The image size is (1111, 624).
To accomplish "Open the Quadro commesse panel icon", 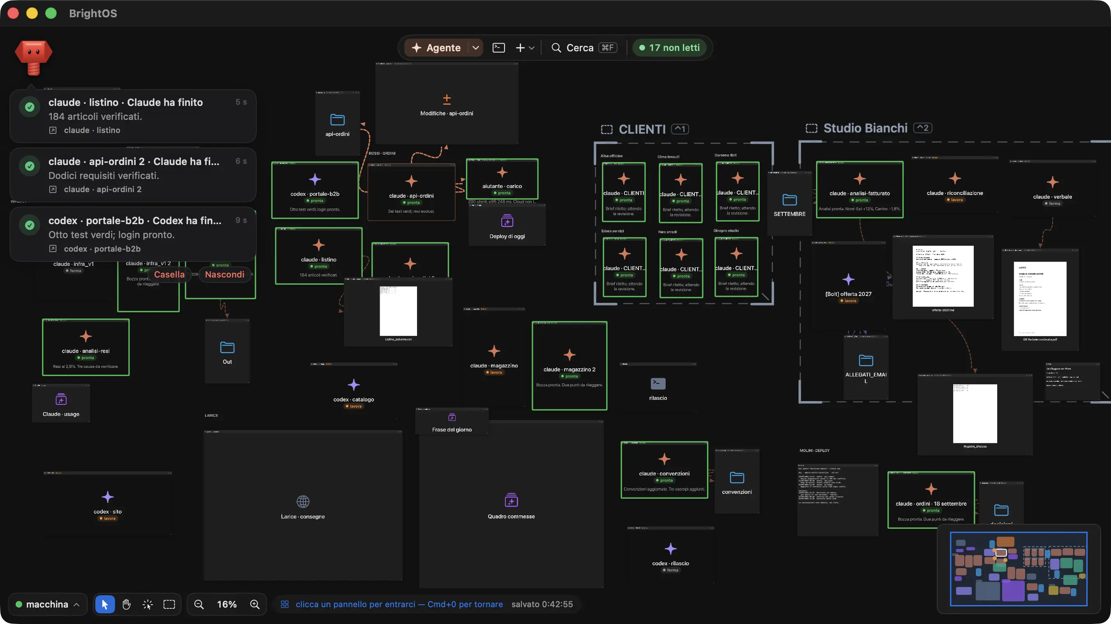I will click(511, 500).
